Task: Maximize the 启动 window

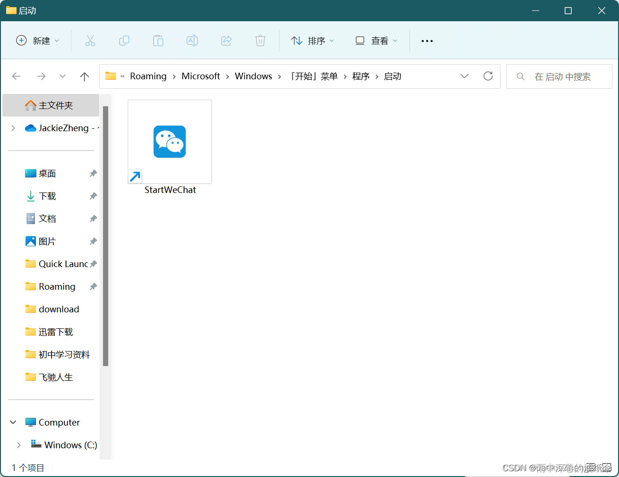Action: 568,10
